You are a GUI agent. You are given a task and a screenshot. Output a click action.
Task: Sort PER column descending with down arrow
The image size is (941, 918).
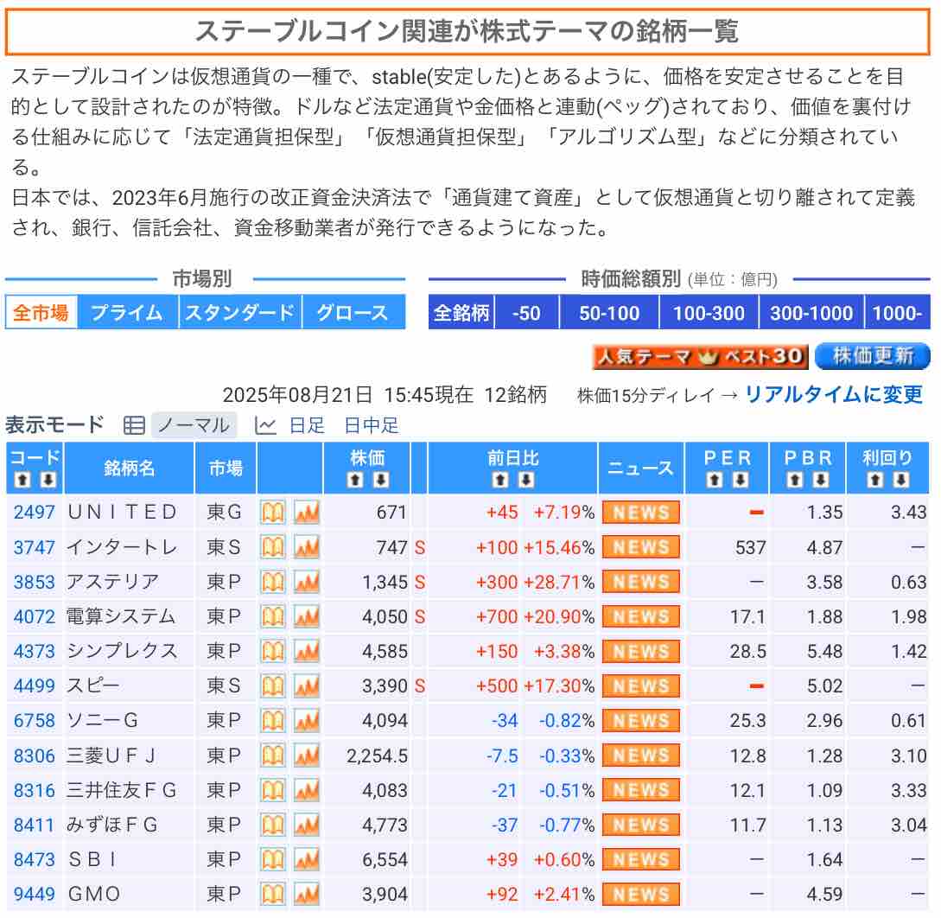tap(741, 480)
